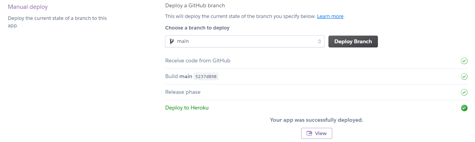This screenshot has height=142, width=475.
Task: Click the check icon on the Build main row
Action: (x=464, y=77)
